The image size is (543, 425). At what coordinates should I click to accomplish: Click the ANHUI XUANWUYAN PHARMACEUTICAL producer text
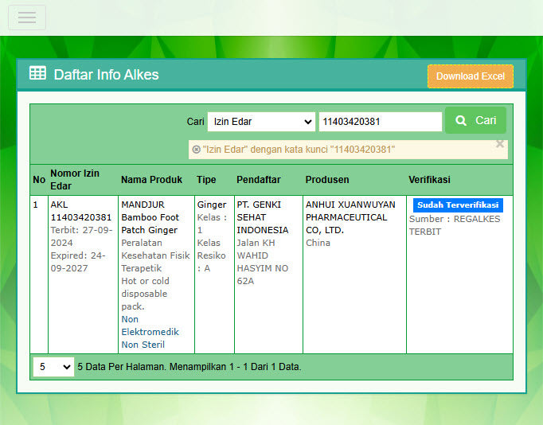pyautogui.click(x=350, y=217)
